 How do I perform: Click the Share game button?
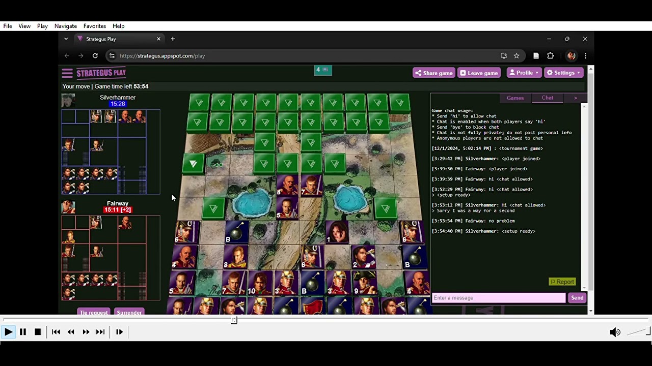(433, 73)
